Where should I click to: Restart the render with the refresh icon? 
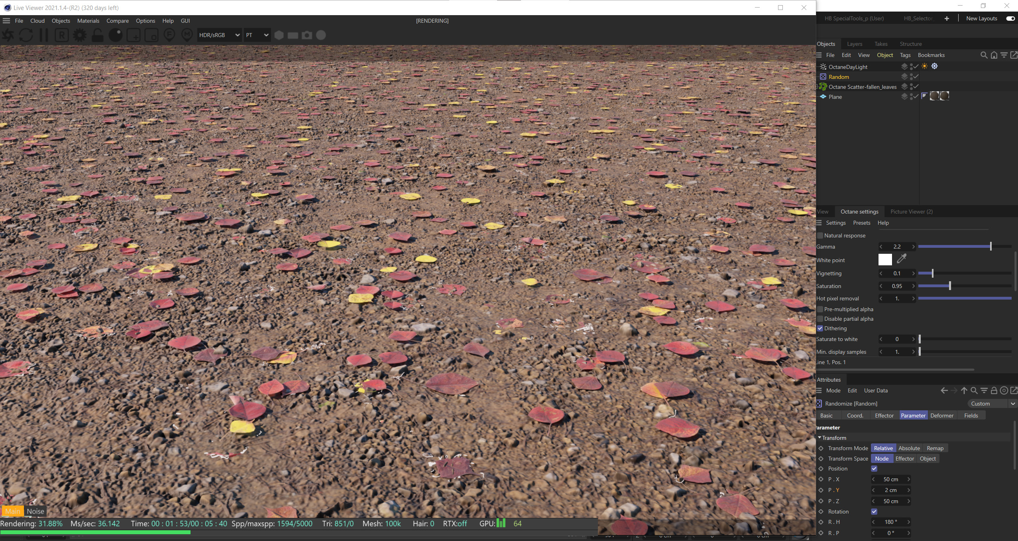(26, 35)
